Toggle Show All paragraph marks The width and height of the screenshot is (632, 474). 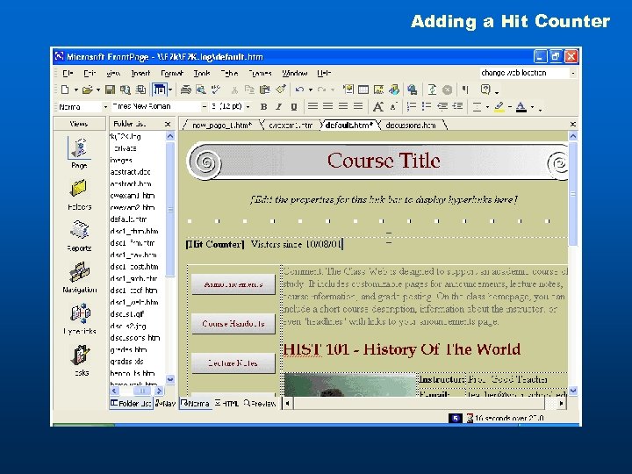click(x=465, y=90)
